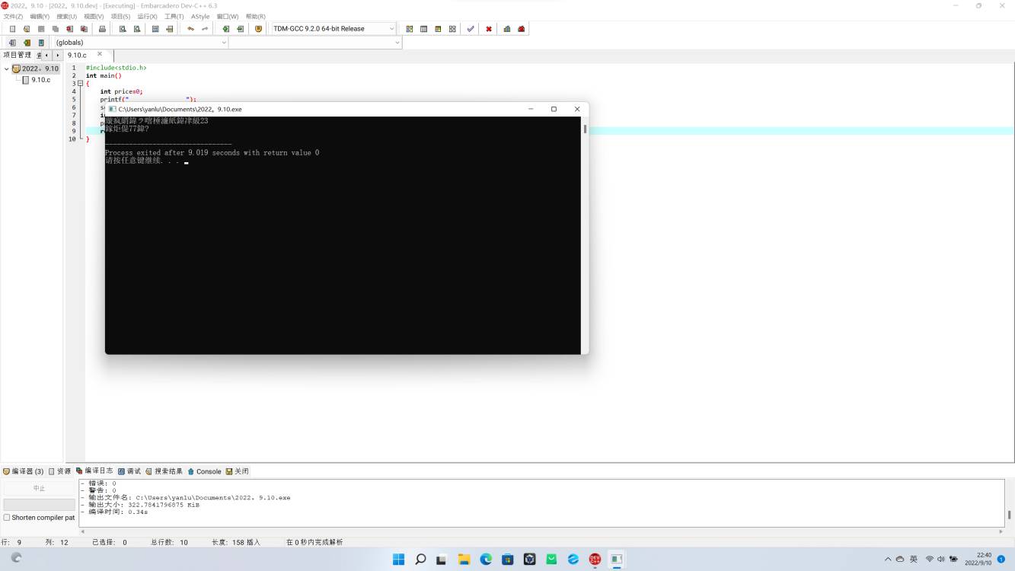Click the red X Stop Execution icon
The image size is (1015, 571).
488,29
